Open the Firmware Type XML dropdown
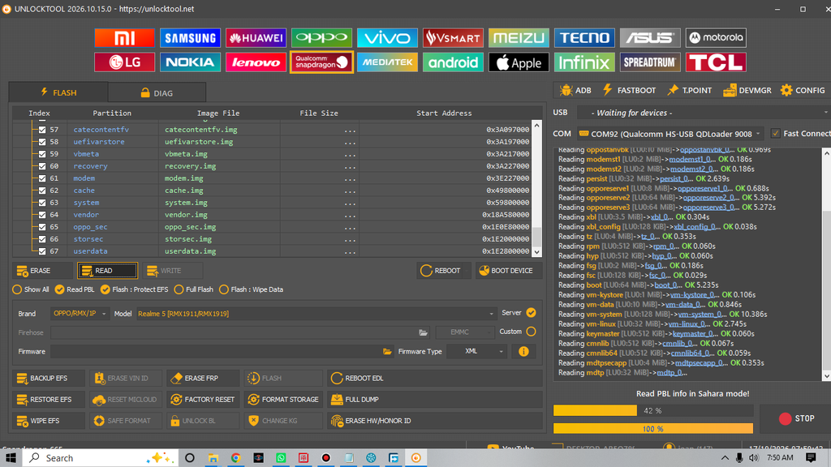Viewport: 831px width, 467px height. [476, 352]
